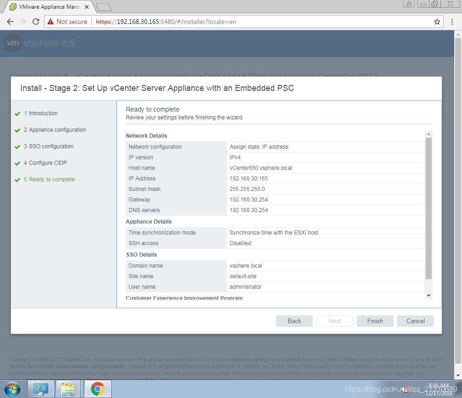
Task: Click the settings panel scrollbar thumb
Action: (429, 208)
